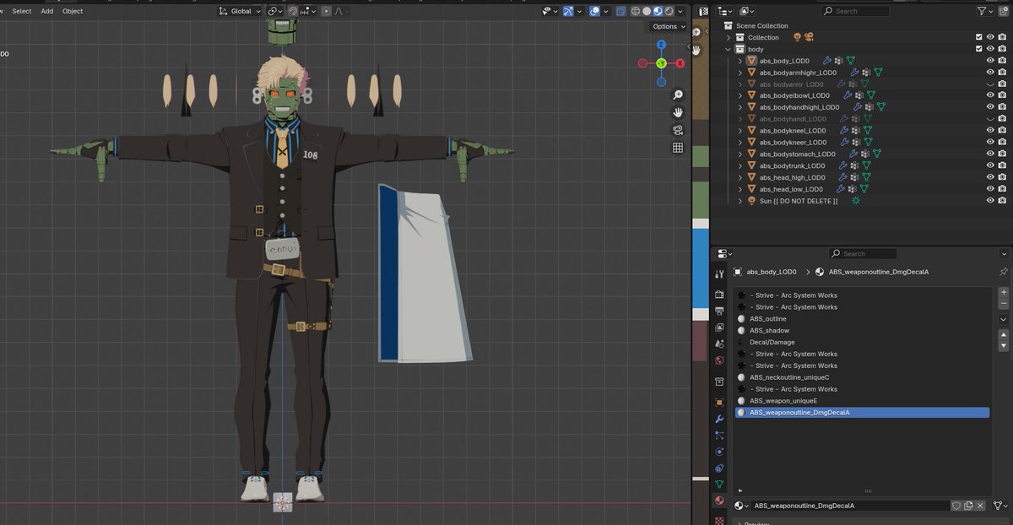Select ABS_outline material slot
This screenshot has width=1013, height=525.
[862, 319]
